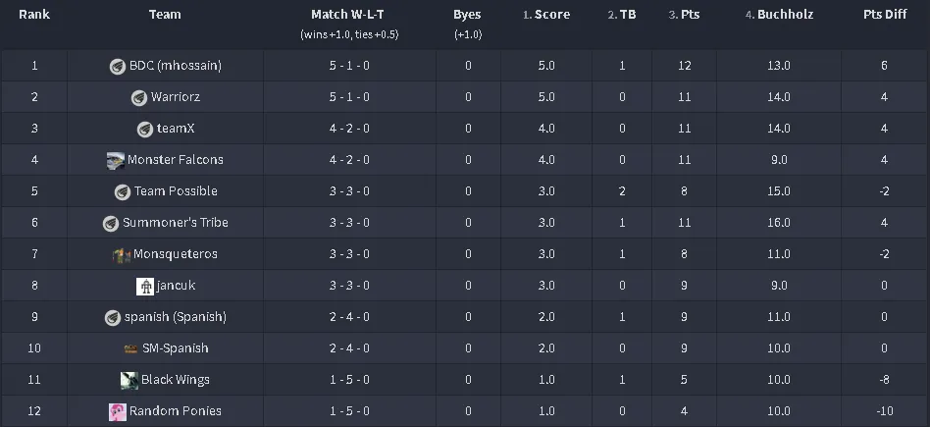The height and width of the screenshot is (427, 930).
Task: Click the BDC (mhossain) team avatar icon
Action: tap(118, 66)
